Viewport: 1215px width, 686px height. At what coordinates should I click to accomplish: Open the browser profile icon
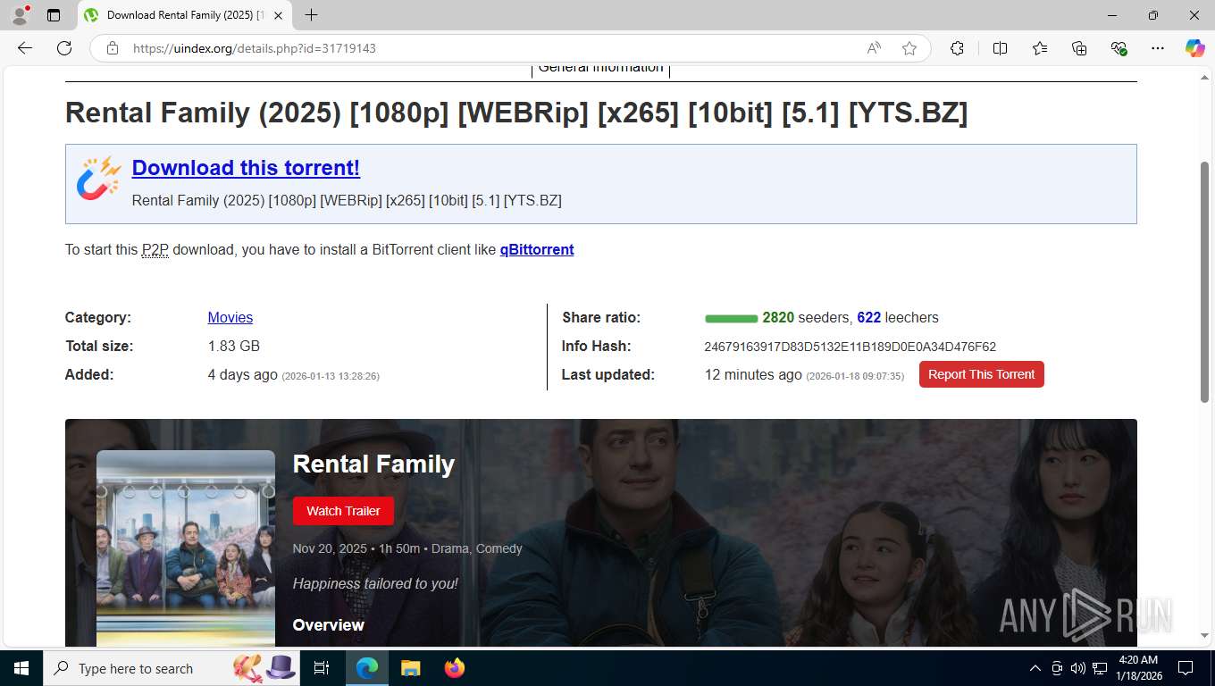pos(20,15)
